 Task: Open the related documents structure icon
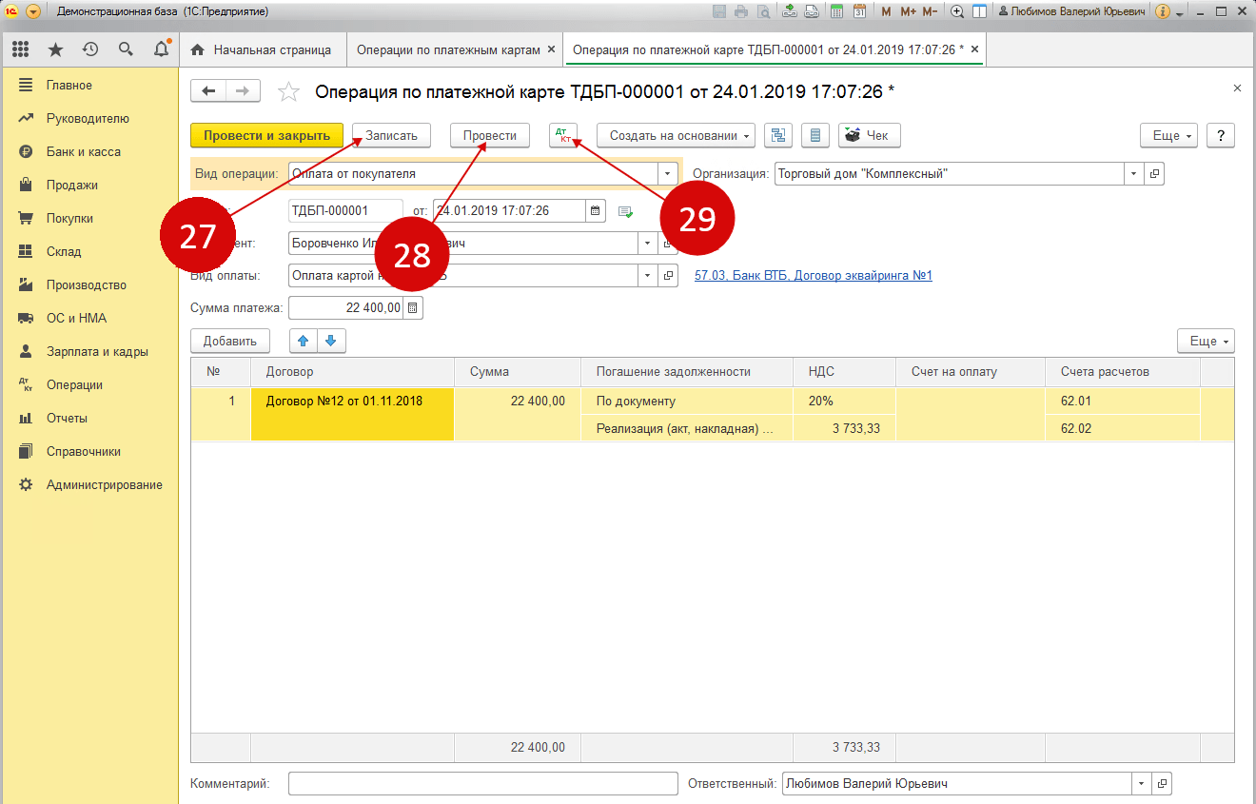(779, 135)
